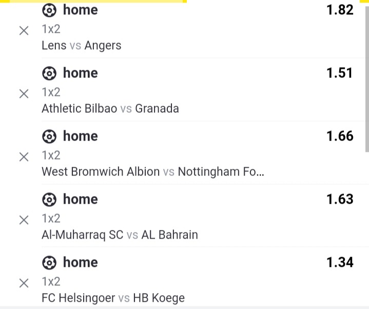Image resolution: width=369 pixels, height=309 pixels.
Task: Remove the Lens vs Angers selection
Action: (24, 31)
